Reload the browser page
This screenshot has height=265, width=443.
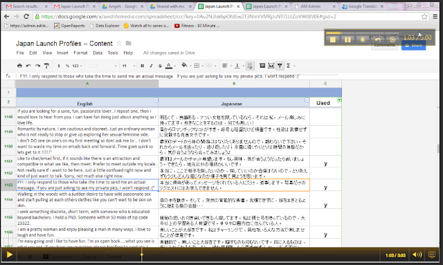[26, 17]
